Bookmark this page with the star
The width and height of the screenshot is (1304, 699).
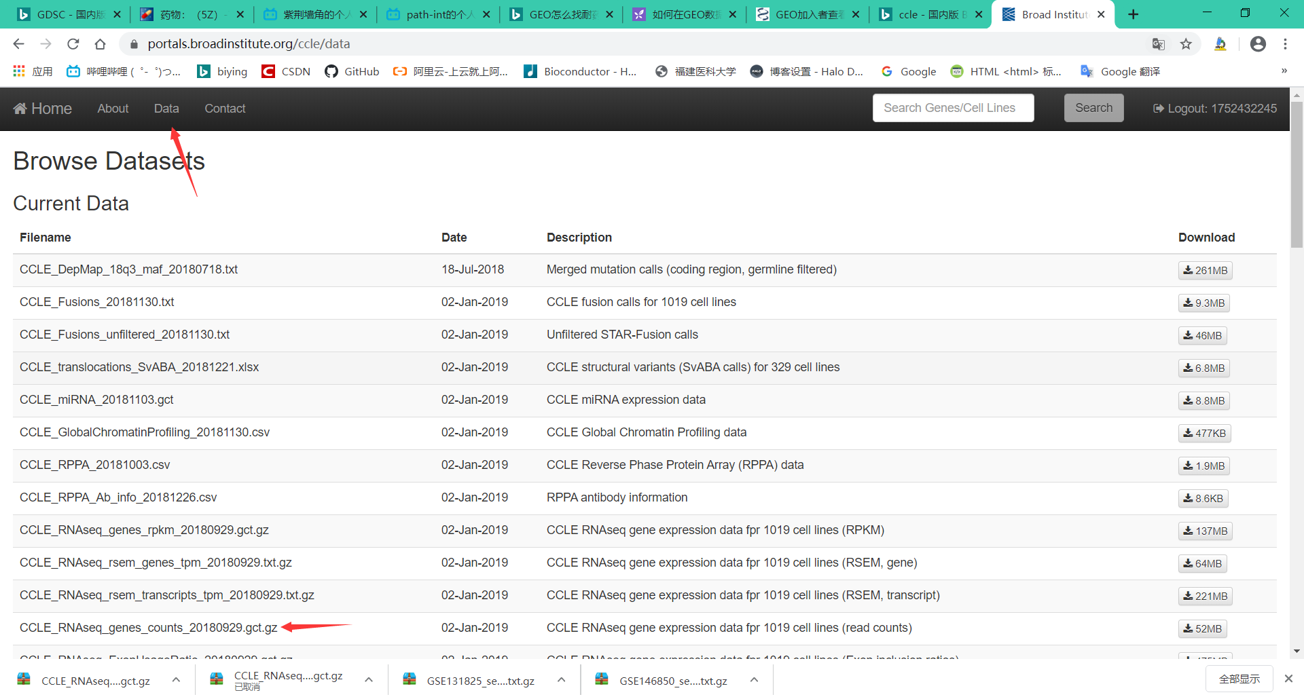[x=1186, y=44]
